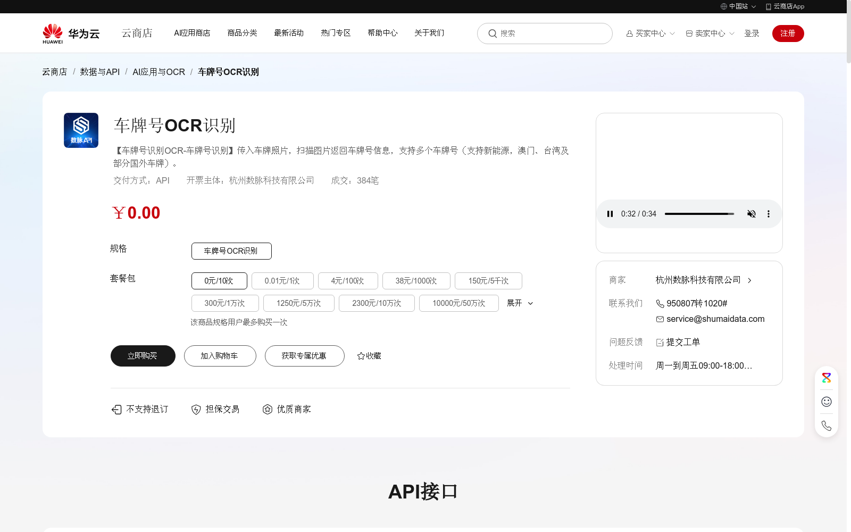
Task: Open the 买家中心 dropdown
Action: pyautogui.click(x=650, y=34)
